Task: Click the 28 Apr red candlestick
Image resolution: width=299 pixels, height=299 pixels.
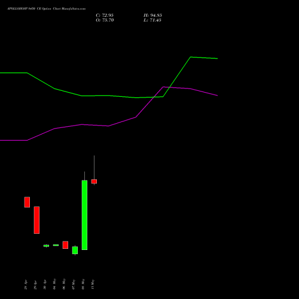Action: [x=27, y=202]
